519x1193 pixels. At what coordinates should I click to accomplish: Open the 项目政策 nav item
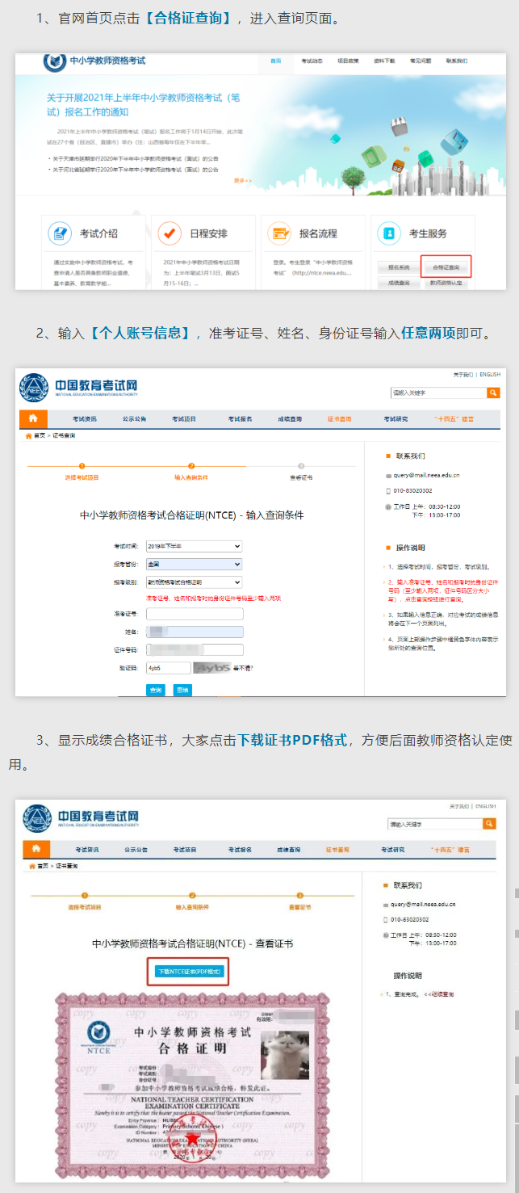(x=348, y=61)
